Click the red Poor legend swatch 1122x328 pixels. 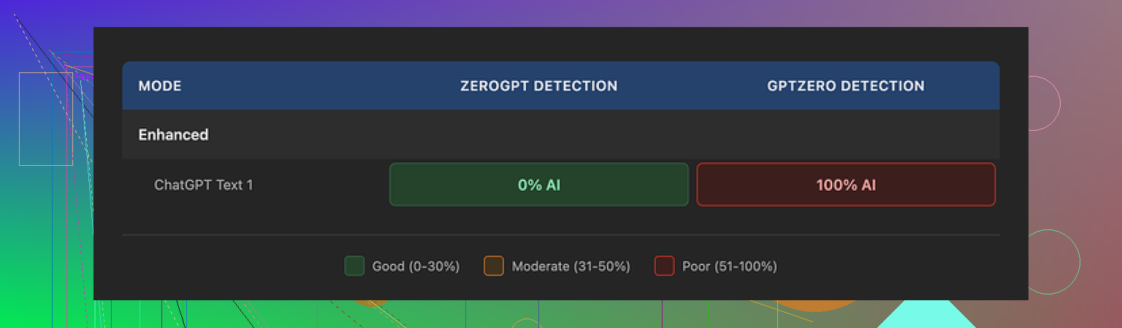click(x=664, y=266)
